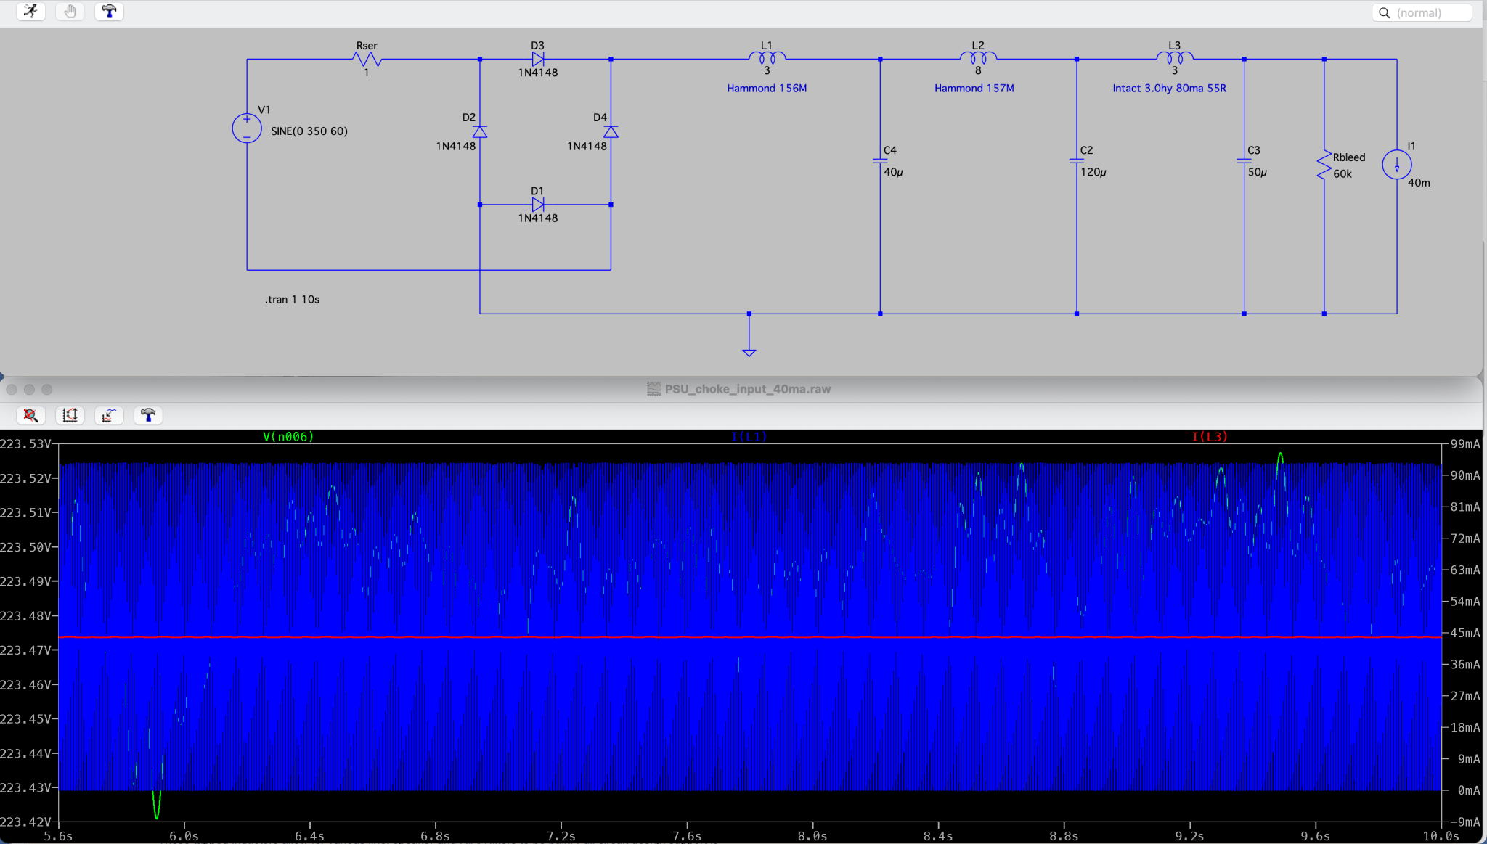Click the Pick visible traces icon

click(x=109, y=415)
